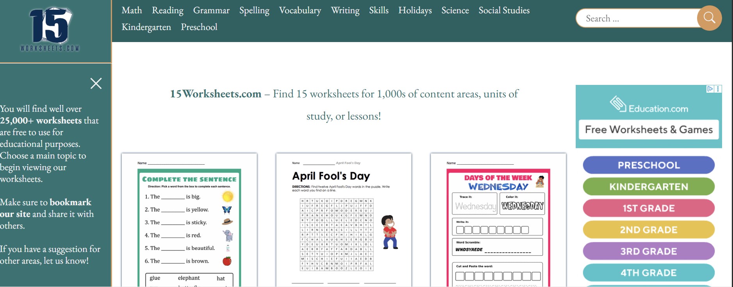Go to the Grammar section
This screenshot has width=733, height=287.
211,11
